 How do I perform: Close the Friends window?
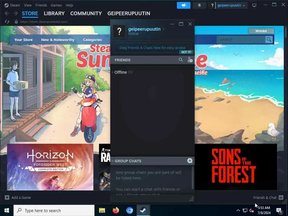tap(190, 24)
